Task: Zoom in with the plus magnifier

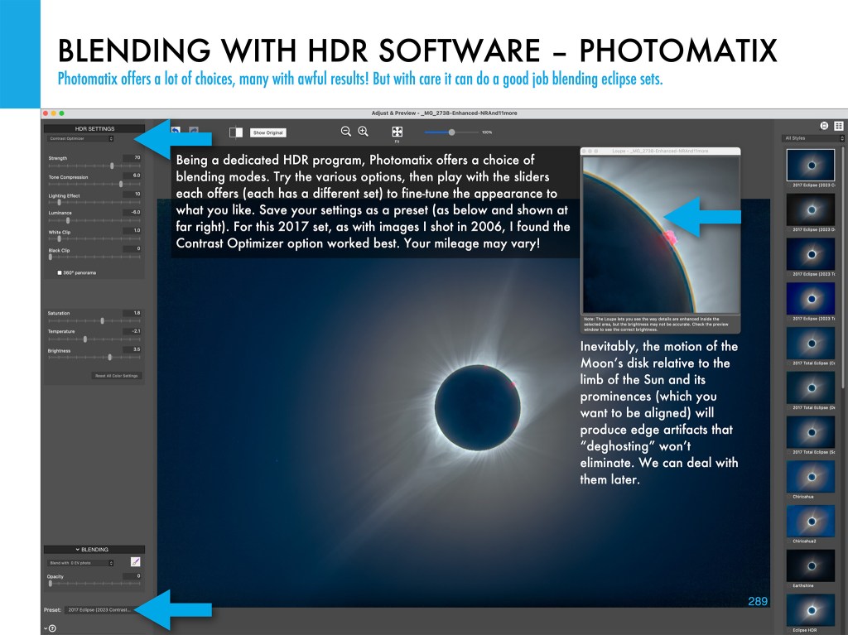Action: (x=363, y=132)
